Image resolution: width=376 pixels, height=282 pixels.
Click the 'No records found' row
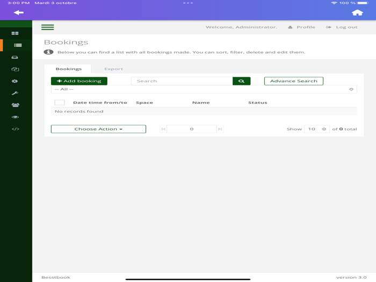pyautogui.click(x=204, y=111)
